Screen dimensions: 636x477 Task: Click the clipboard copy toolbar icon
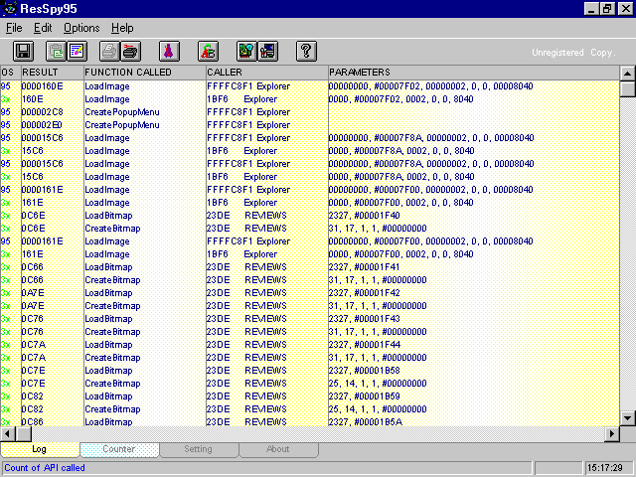pyautogui.click(x=56, y=51)
